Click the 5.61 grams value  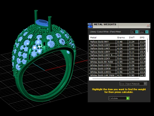pos(120,59)
